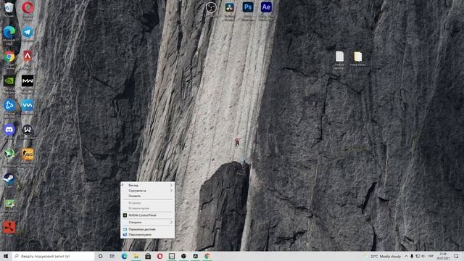Viewport: 464px width, 261px height.
Task: Open Opera from the taskbar
Action: pos(159,256)
